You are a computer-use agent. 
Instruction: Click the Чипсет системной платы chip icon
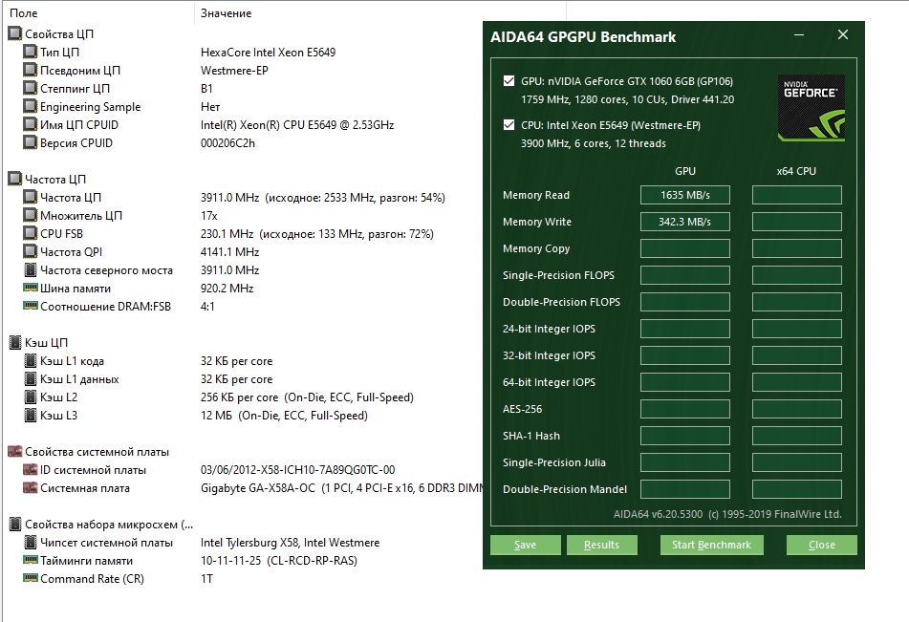pos(31,542)
